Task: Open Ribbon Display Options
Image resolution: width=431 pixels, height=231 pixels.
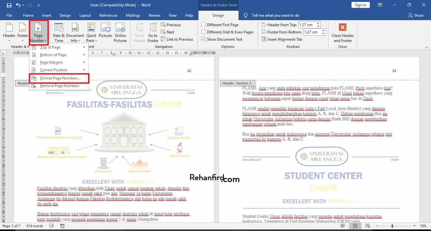Action: 380,5
